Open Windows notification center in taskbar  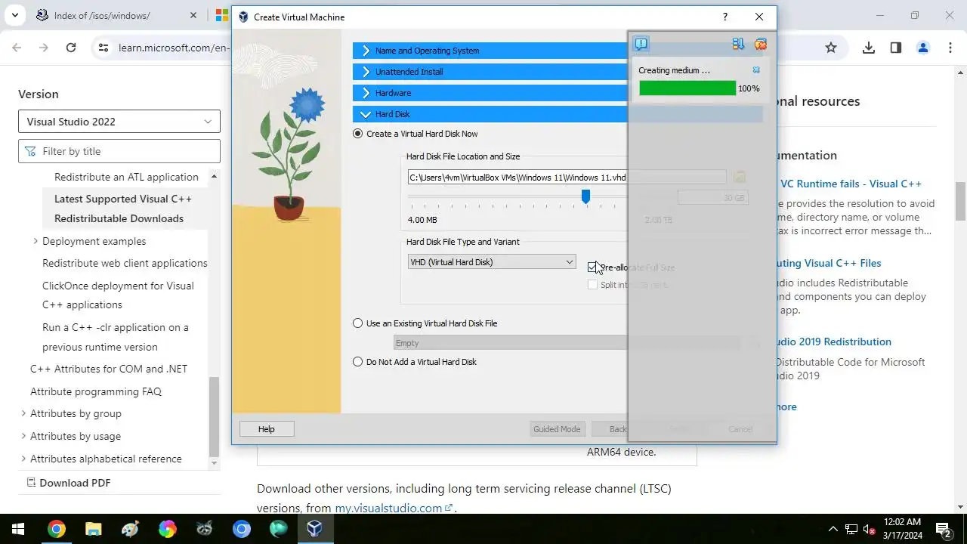pyautogui.click(x=943, y=529)
